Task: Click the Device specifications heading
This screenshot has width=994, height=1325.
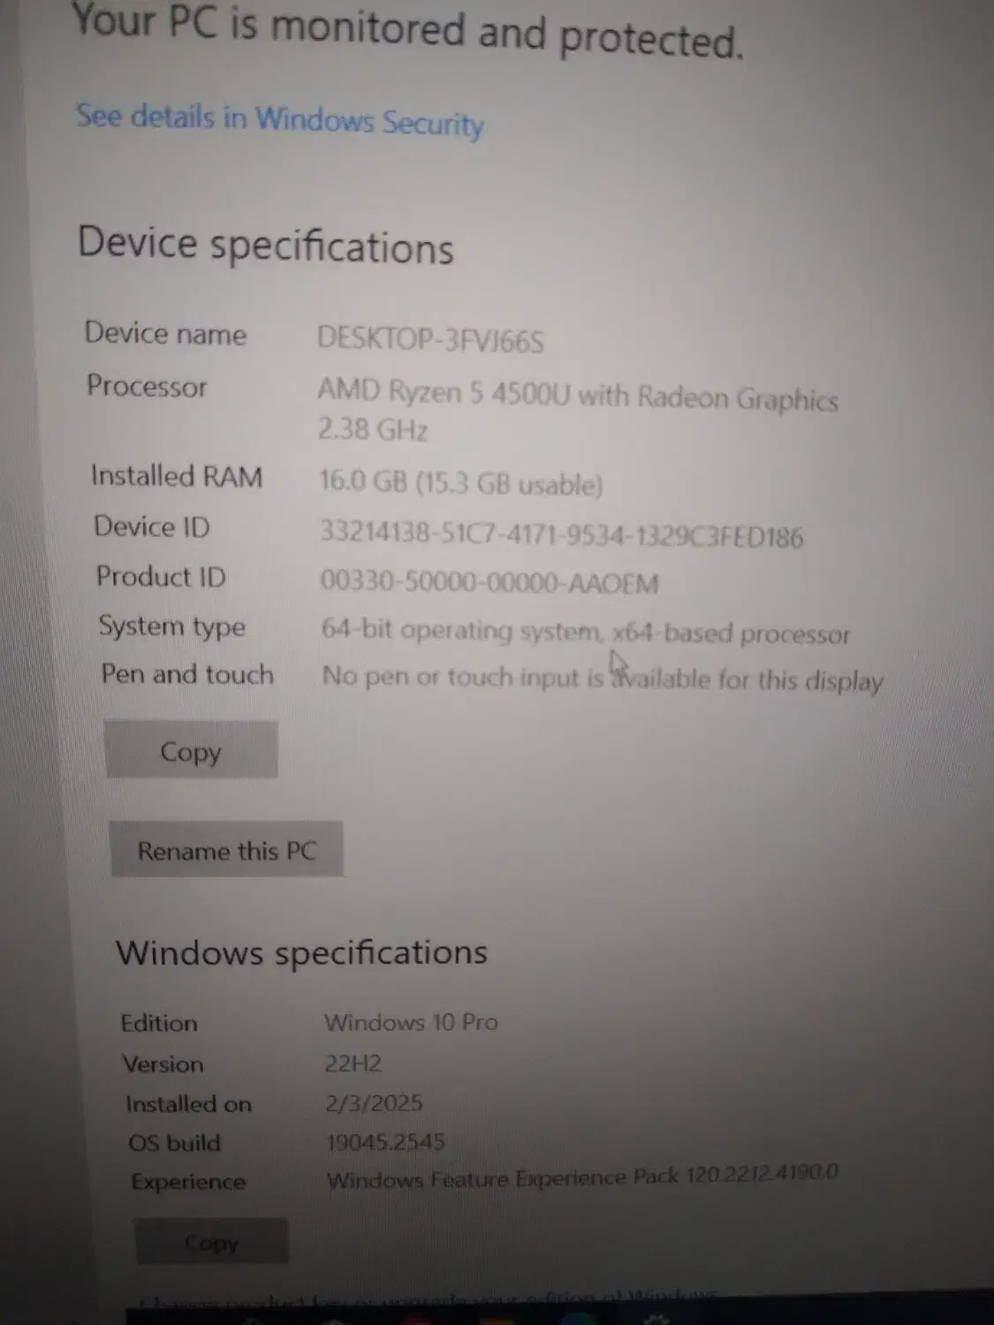Action: pyautogui.click(x=265, y=245)
